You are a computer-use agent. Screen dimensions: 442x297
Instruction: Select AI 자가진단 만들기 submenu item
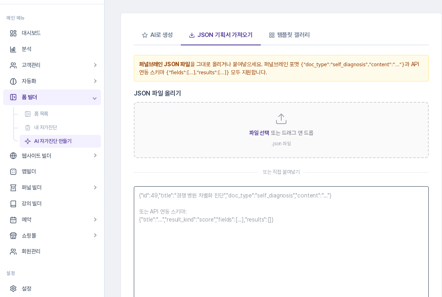[x=60, y=141]
